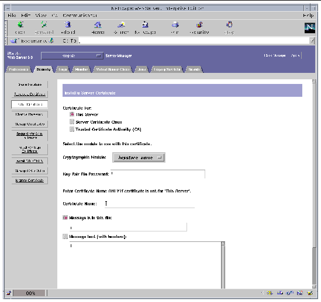The width and height of the screenshot is (321, 302).
Task: Switch to the Java tab
Action: point(142,69)
